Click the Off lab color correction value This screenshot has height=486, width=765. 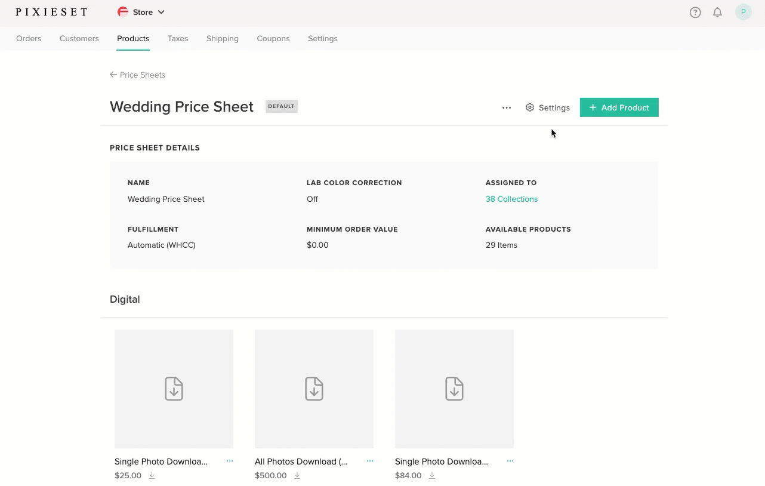click(312, 199)
